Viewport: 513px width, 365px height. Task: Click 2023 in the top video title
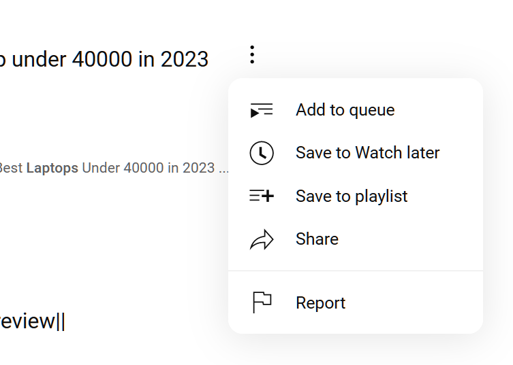pos(185,59)
